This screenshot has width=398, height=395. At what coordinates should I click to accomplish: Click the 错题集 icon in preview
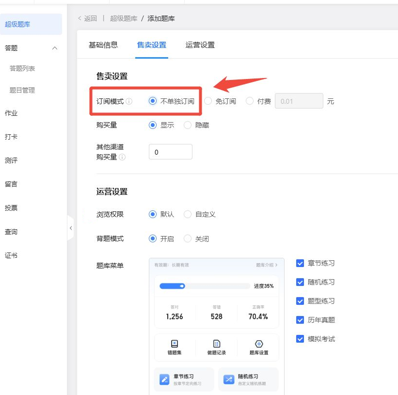[175, 344]
